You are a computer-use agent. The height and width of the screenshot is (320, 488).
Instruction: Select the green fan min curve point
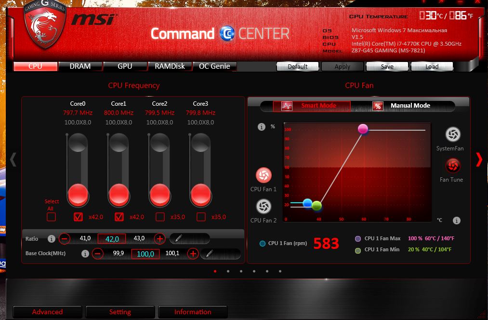pos(317,206)
